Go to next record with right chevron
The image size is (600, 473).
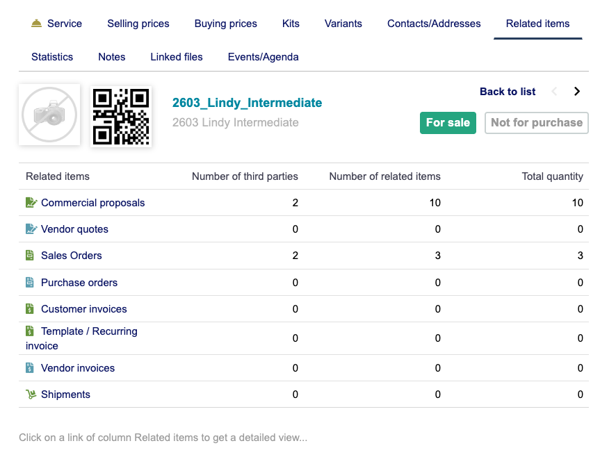coord(576,92)
